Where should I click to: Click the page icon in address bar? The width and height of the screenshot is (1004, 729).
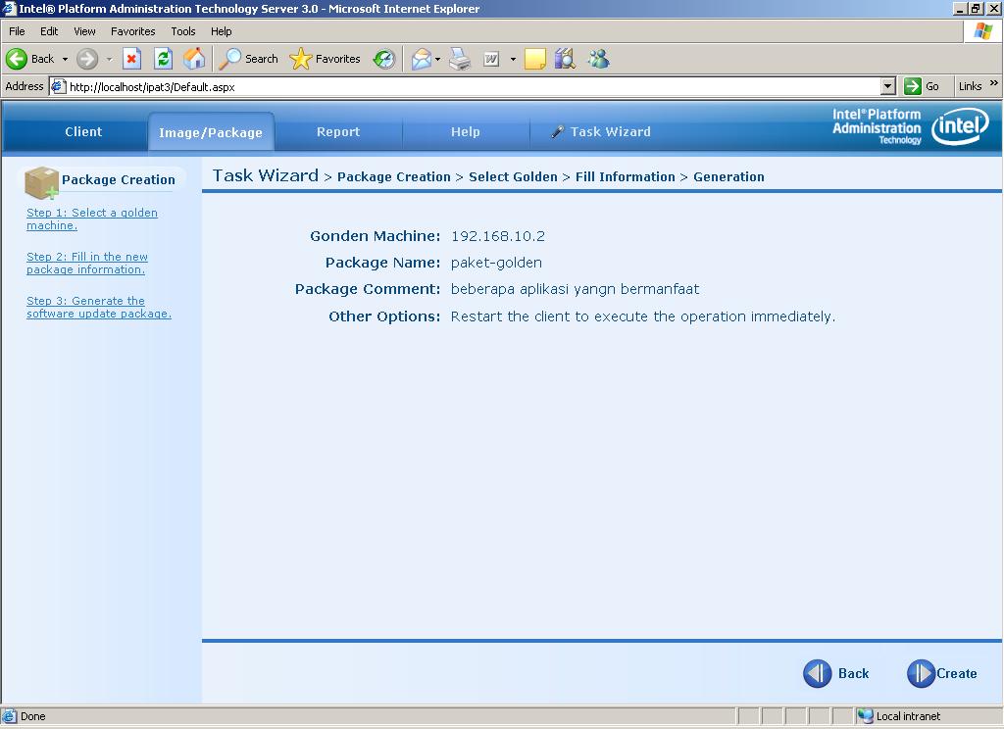tap(59, 86)
